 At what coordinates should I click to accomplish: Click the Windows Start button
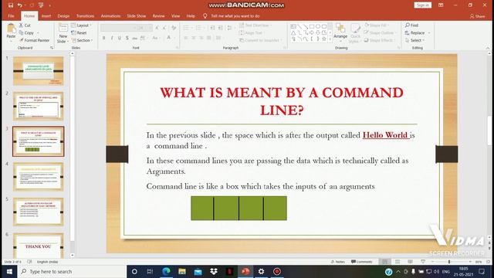[x=9, y=271]
